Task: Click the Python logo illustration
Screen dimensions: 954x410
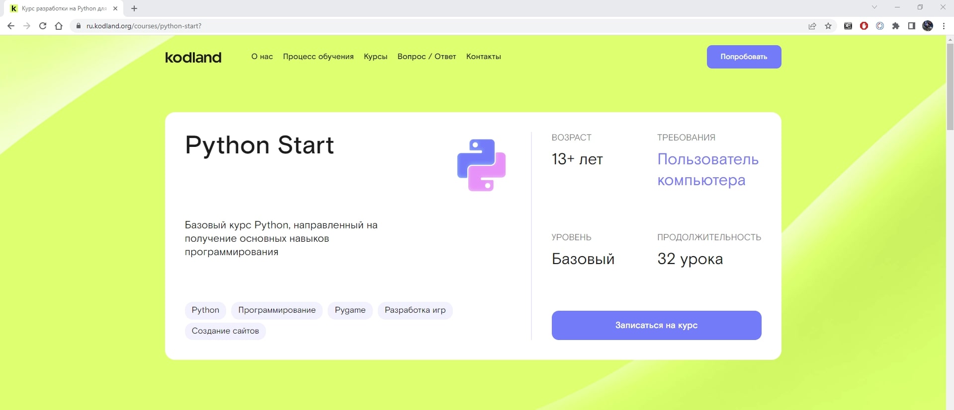Action: click(x=481, y=165)
